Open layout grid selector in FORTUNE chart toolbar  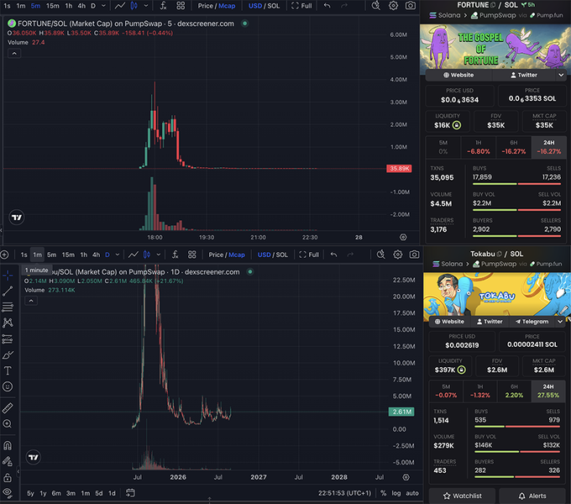(x=181, y=6)
